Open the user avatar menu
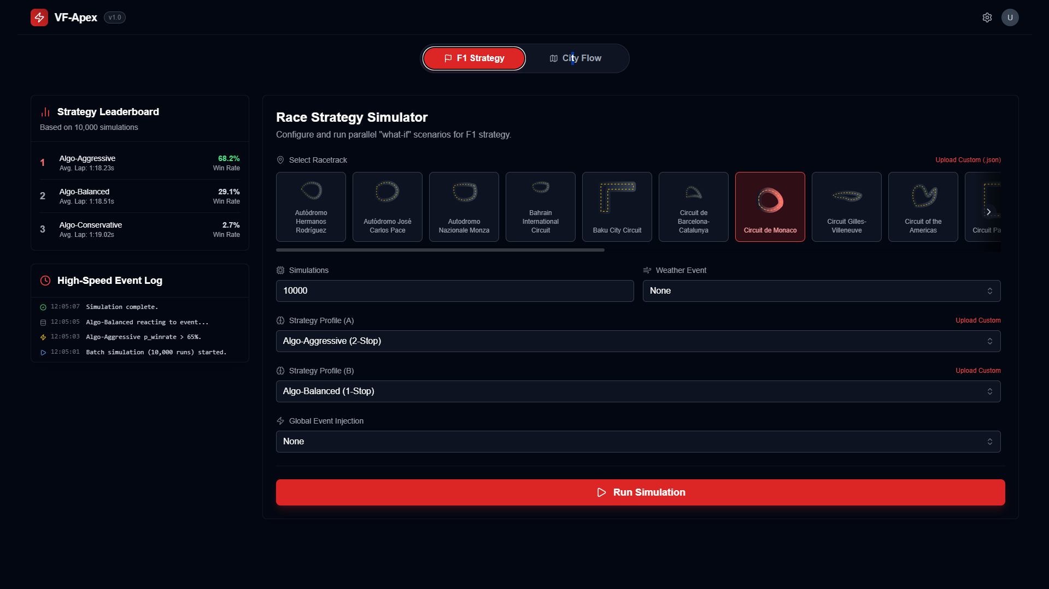This screenshot has height=589, width=1049. tap(1010, 17)
